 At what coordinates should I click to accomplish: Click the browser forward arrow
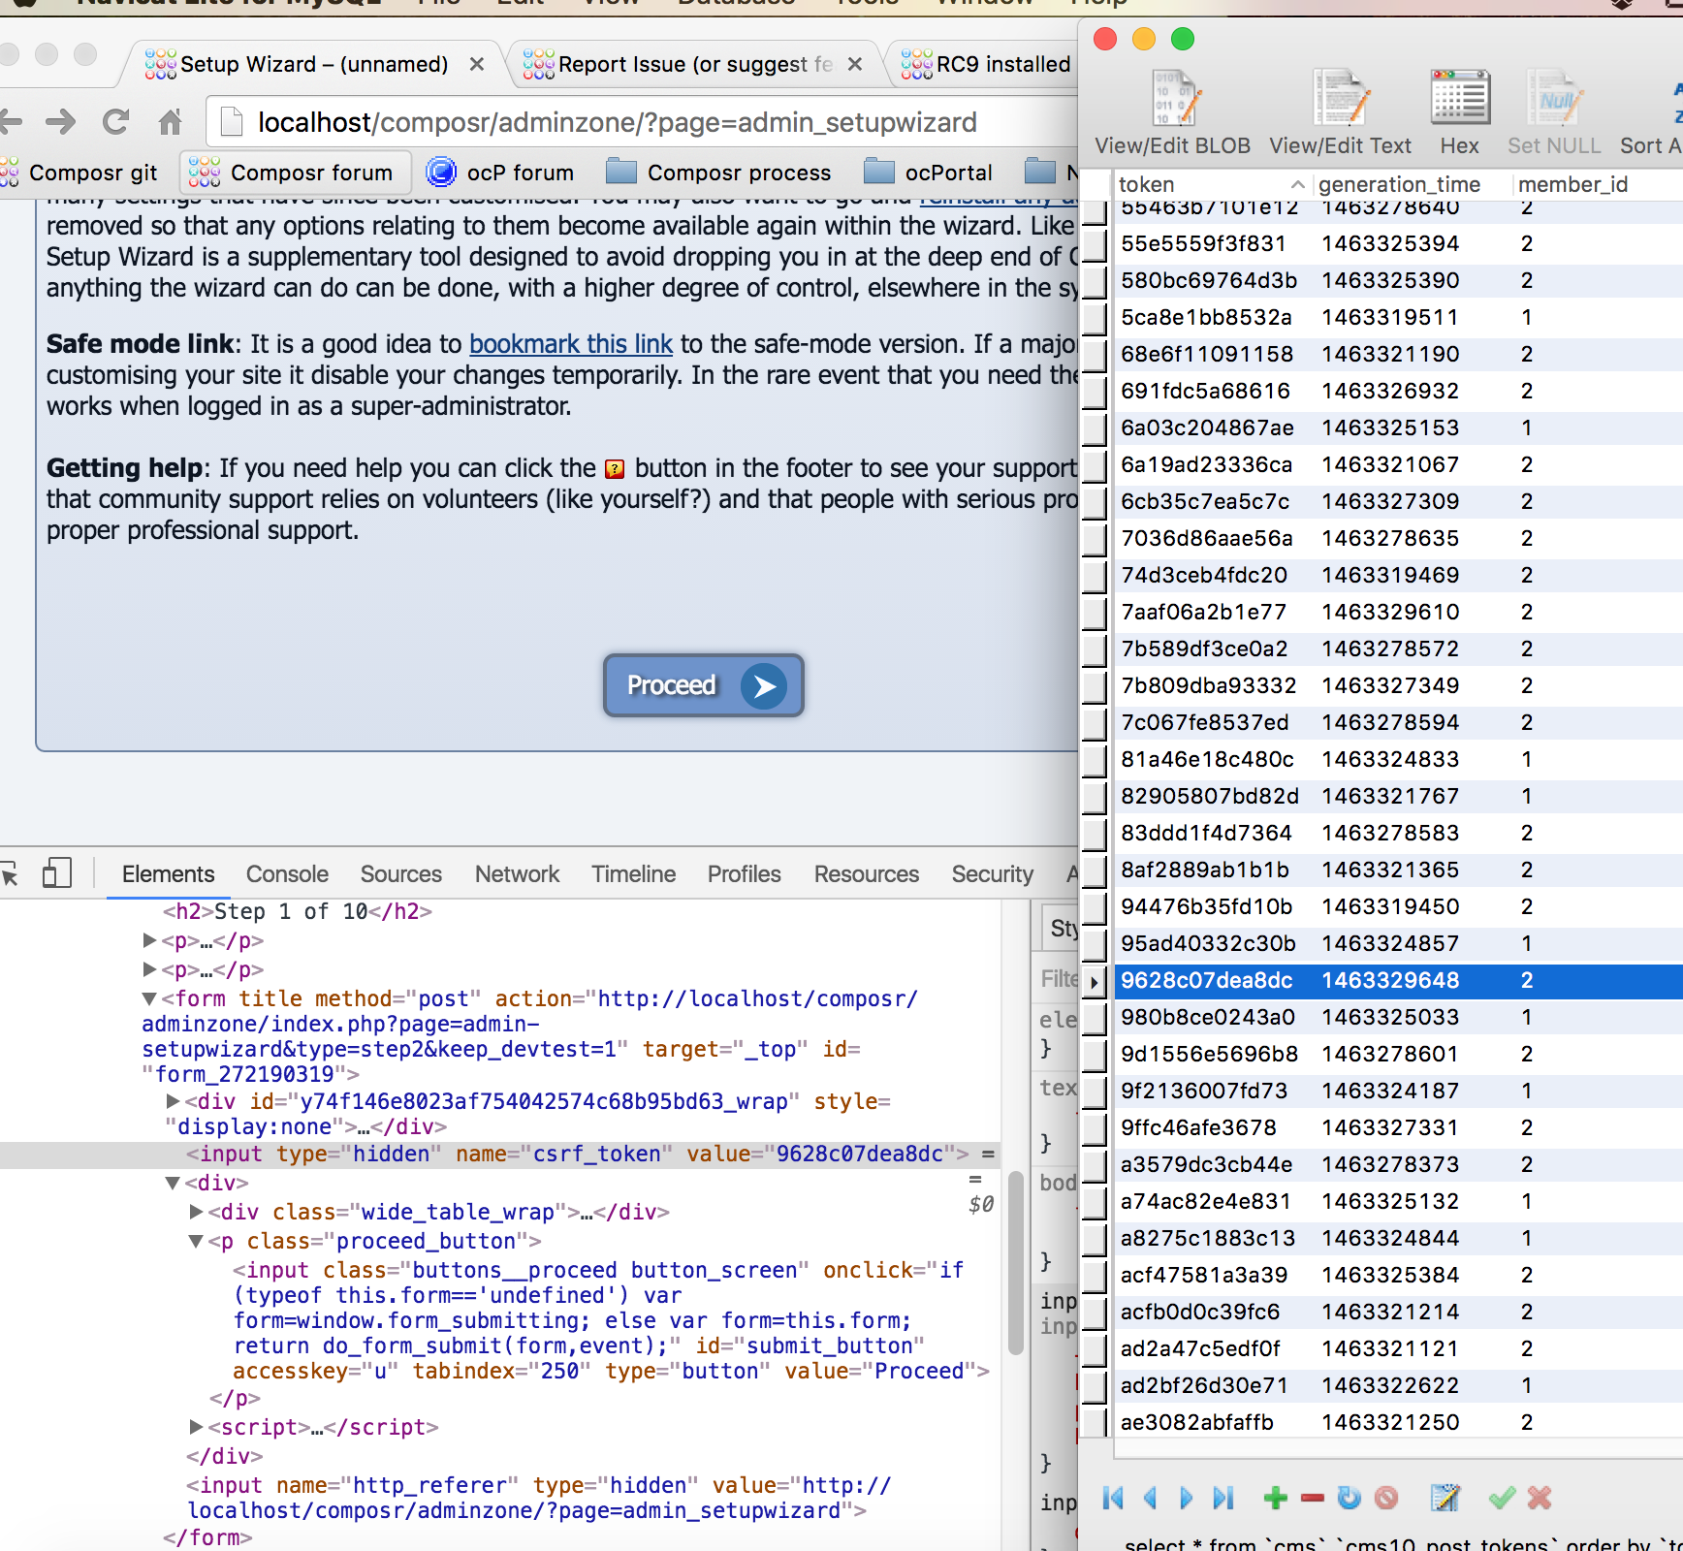click(61, 121)
